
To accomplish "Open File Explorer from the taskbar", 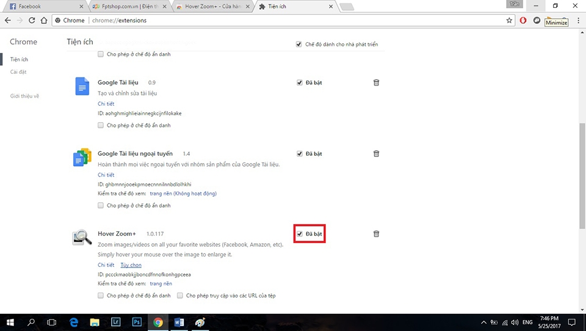I will click(x=95, y=322).
